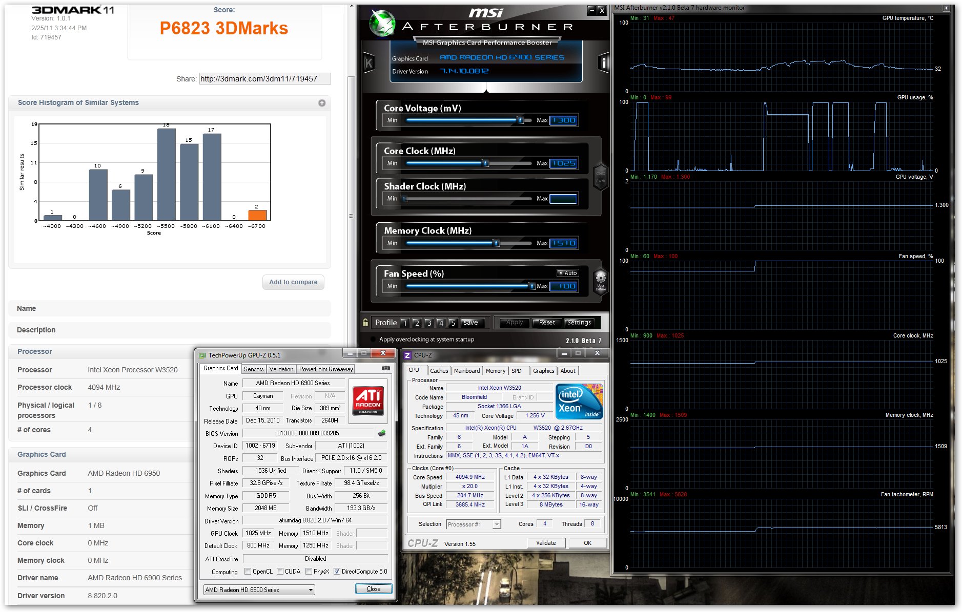Load Afterburner profile 5
The width and height of the screenshot is (962, 612).
click(453, 323)
